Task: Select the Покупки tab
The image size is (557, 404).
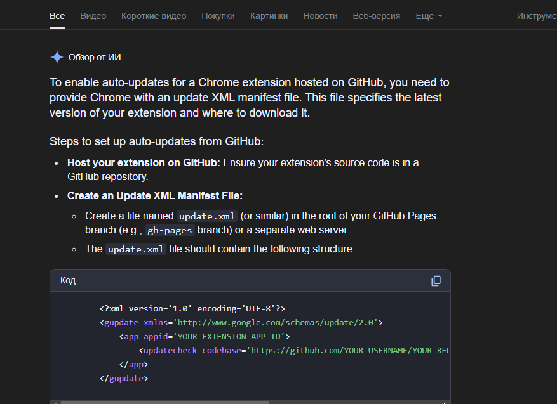Action: [x=218, y=16]
